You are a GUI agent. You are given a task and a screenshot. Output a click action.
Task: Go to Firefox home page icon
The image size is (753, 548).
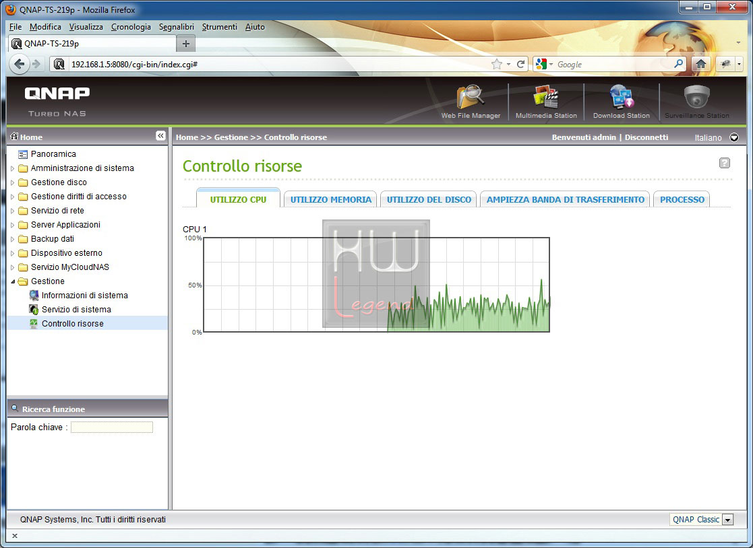pos(701,64)
